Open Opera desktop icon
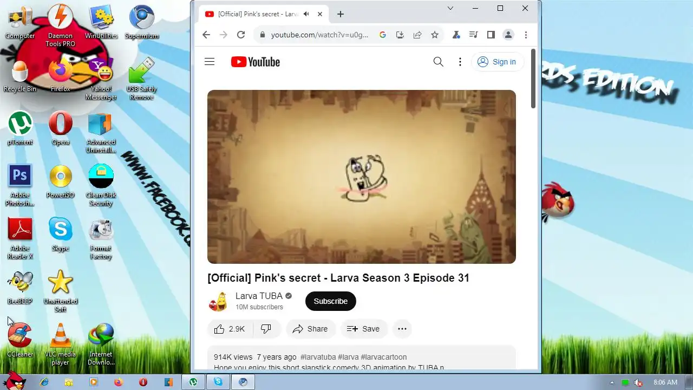 (61, 129)
